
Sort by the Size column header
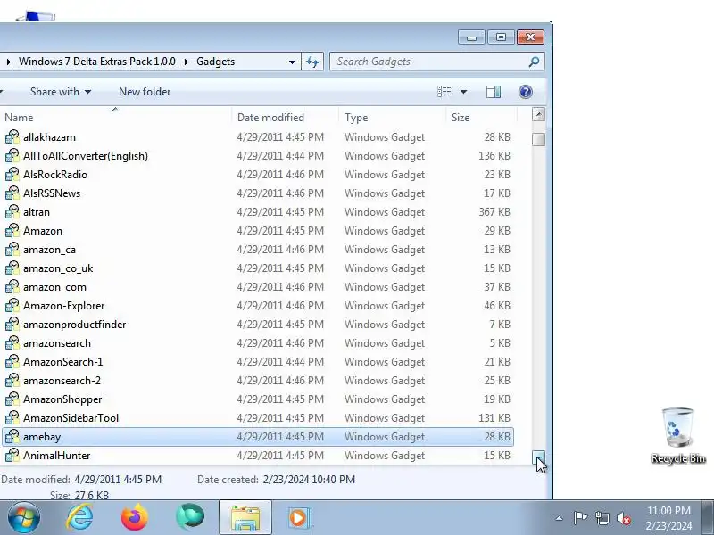point(481,118)
